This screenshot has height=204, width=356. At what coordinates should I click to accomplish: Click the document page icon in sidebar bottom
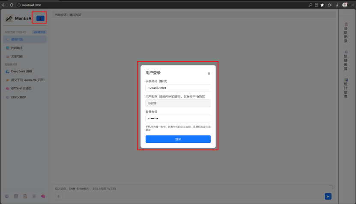tap(34, 196)
